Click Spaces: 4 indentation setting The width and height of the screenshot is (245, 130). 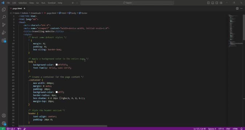tap(212, 129)
